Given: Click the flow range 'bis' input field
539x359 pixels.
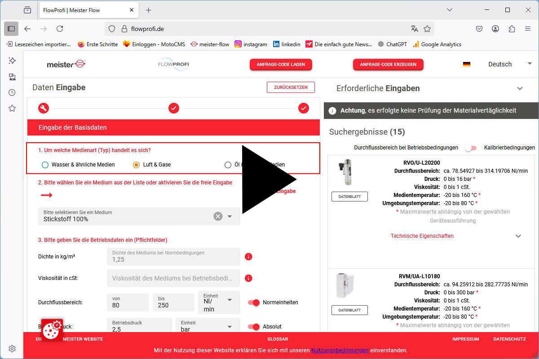Looking at the screenshot, I should [173, 302].
